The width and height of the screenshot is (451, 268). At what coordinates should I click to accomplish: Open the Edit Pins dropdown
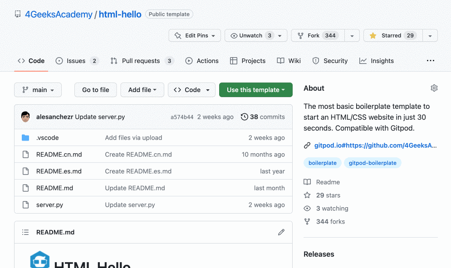pyautogui.click(x=195, y=35)
